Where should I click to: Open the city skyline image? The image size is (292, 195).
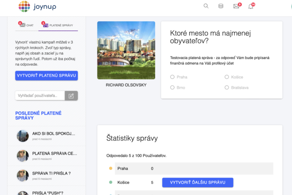tap(126, 50)
